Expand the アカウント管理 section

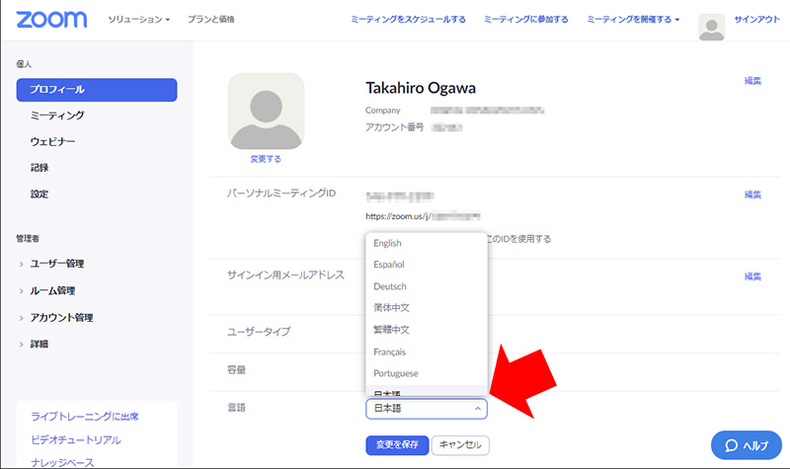61,317
